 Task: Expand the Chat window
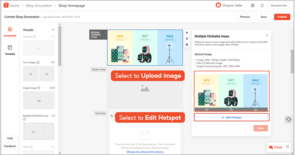tap(287, 147)
